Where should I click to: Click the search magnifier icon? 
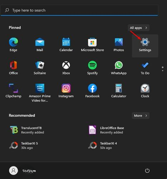[x=7, y=10]
